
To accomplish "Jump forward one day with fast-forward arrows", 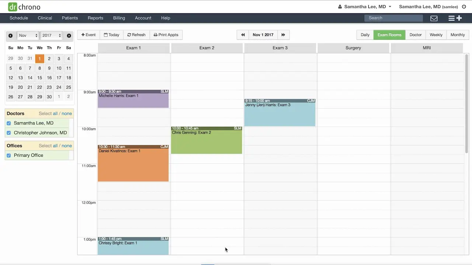I will [283, 35].
